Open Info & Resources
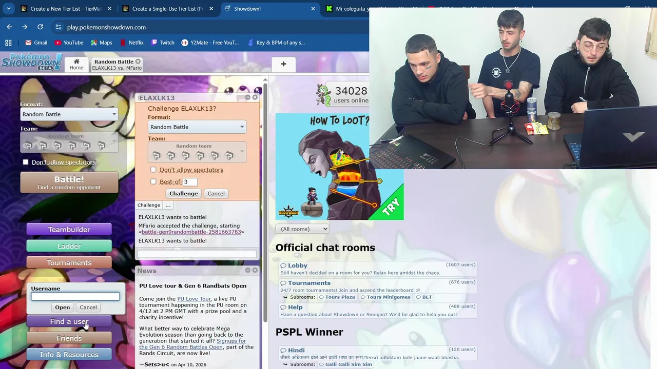 [69, 354]
